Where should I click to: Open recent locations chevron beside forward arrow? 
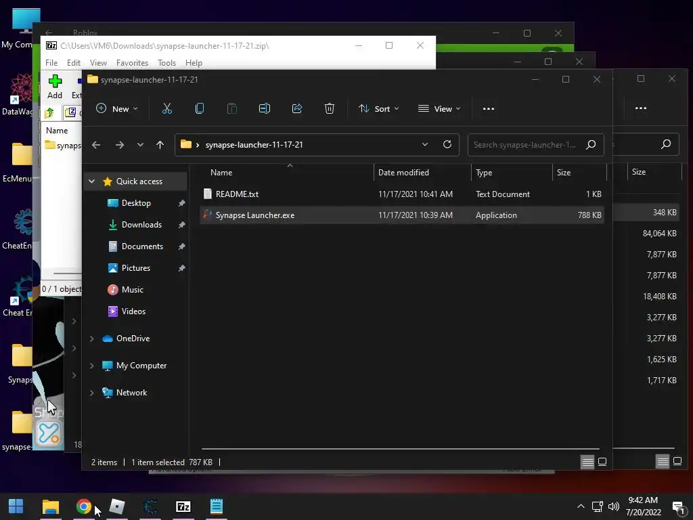click(140, 145)
